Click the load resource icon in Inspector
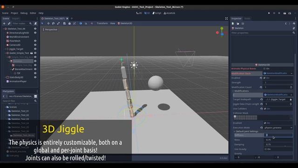Screen dimensions: 298x168 [x=238, y=23]
